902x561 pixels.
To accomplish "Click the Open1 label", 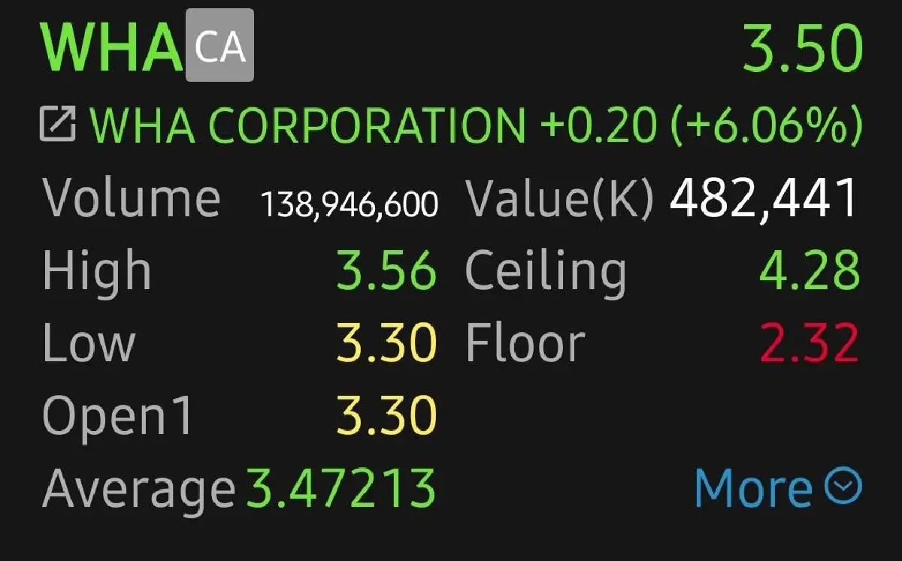I will pos(118,415).
